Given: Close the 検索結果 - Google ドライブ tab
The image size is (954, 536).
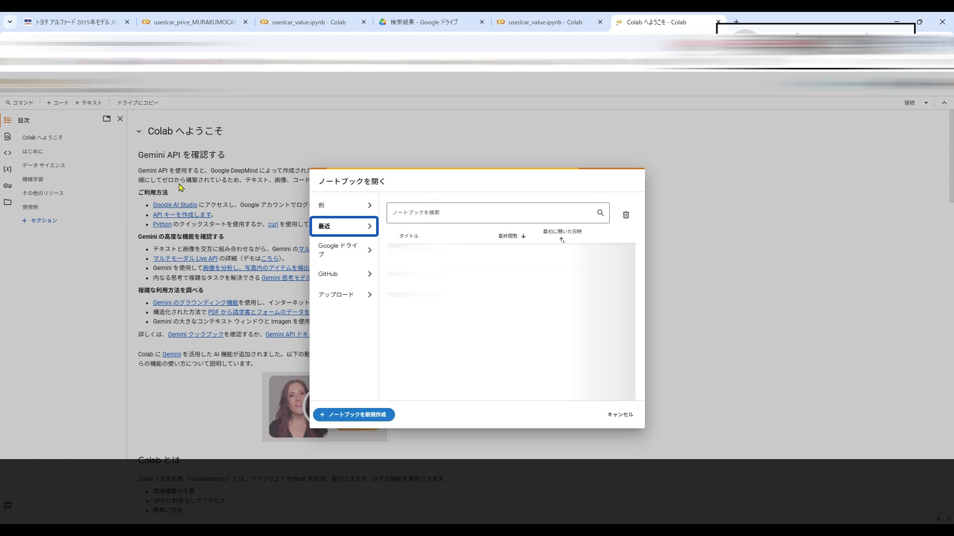Looking at the screenshot, I should coord(481,22).
